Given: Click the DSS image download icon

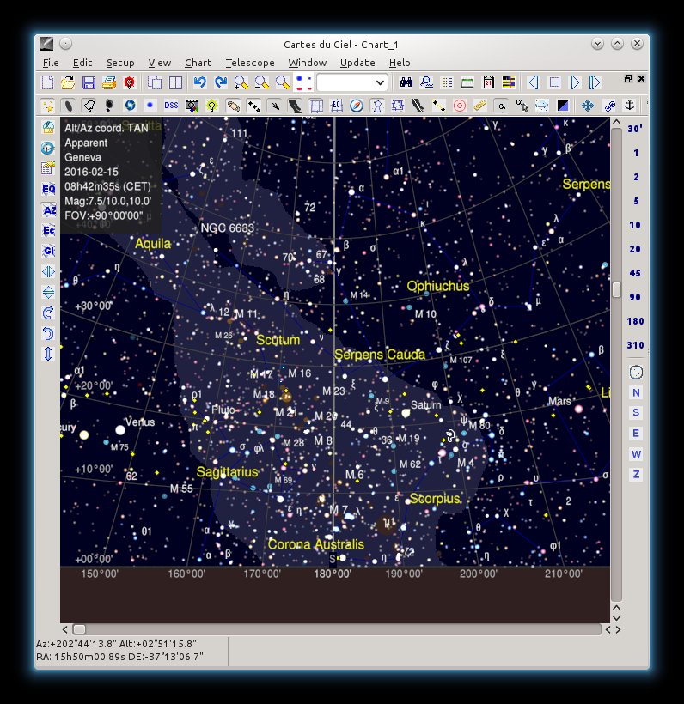Looking at the screenshot, I should point(171,106).
